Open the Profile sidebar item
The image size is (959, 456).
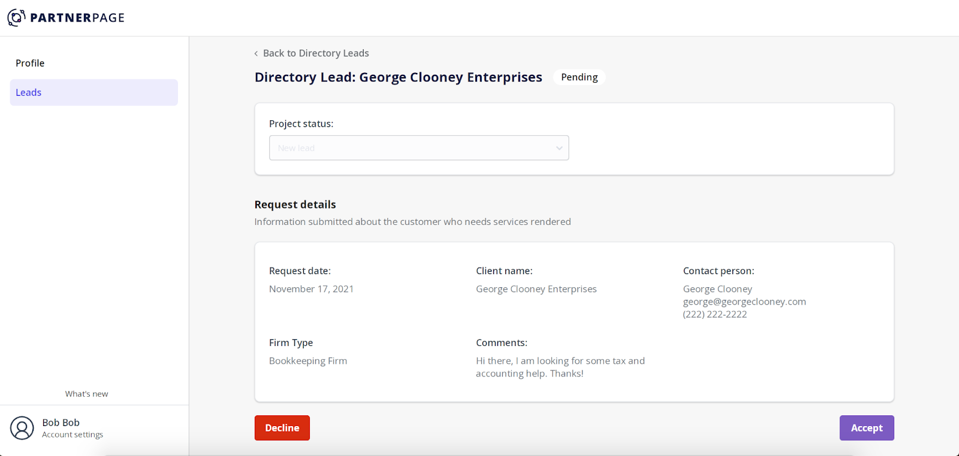[30, 63]
